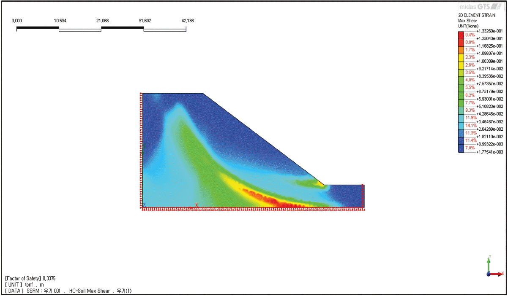The width and height of the screenshot is (508, 296).
Task: Click the red X axis marker at model base
Action: [x=197, y=205]
